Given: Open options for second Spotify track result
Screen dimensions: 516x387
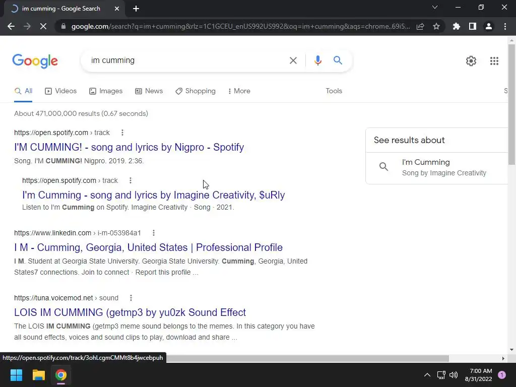Looking at the screenshot, I should click(131, 181).
